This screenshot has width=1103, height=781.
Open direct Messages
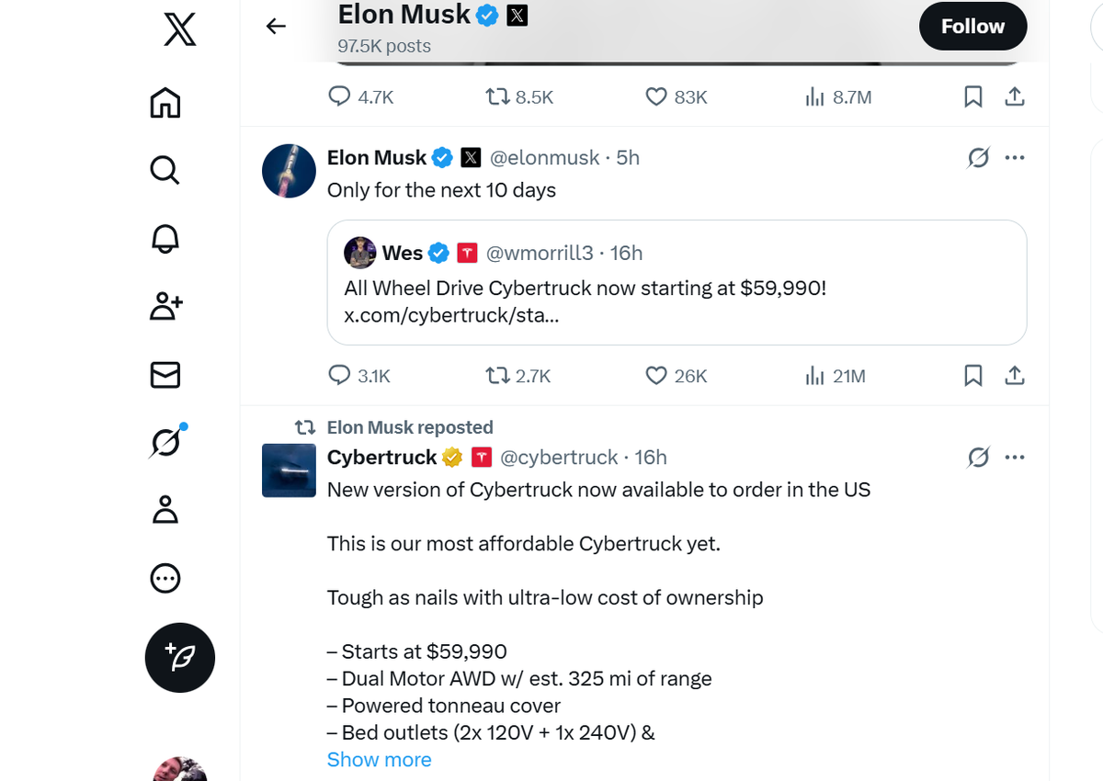tap(165, 374)
